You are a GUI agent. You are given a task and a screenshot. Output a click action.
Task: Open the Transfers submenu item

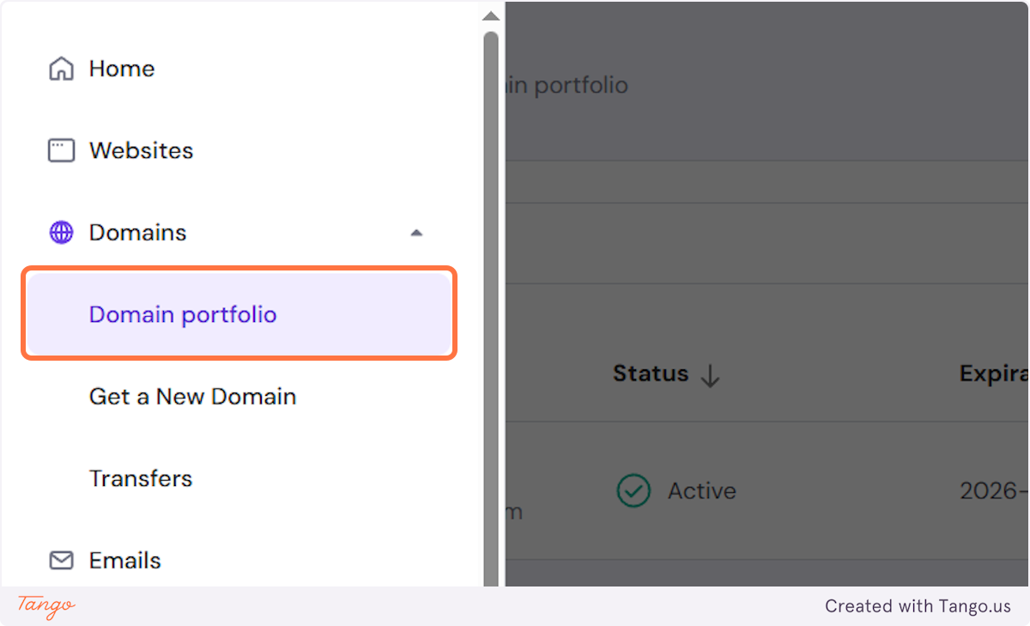[141, 478]
